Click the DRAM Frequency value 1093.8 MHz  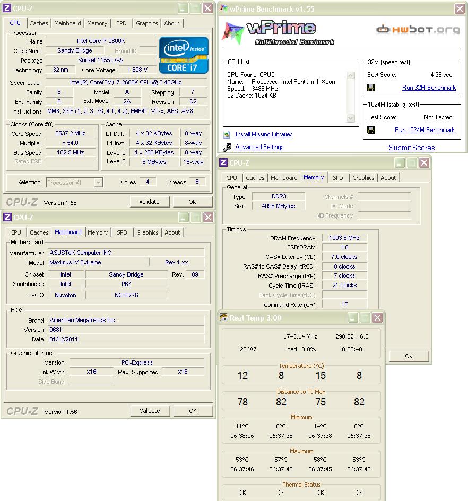pos(344,238)
